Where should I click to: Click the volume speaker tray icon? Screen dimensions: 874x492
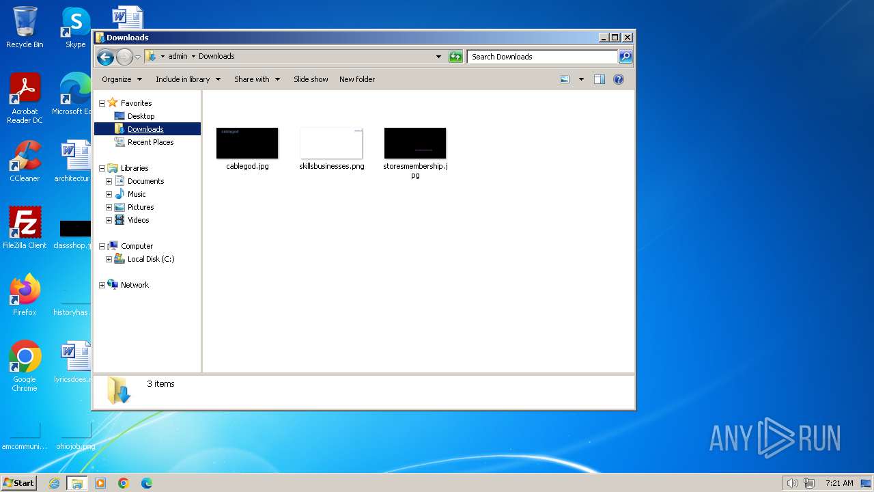[792, 483]
